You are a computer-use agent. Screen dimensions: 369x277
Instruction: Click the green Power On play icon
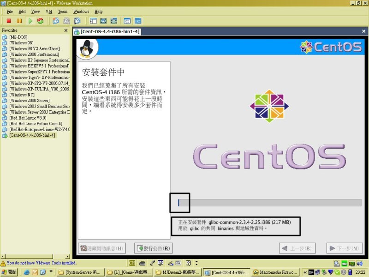(30, 21)
